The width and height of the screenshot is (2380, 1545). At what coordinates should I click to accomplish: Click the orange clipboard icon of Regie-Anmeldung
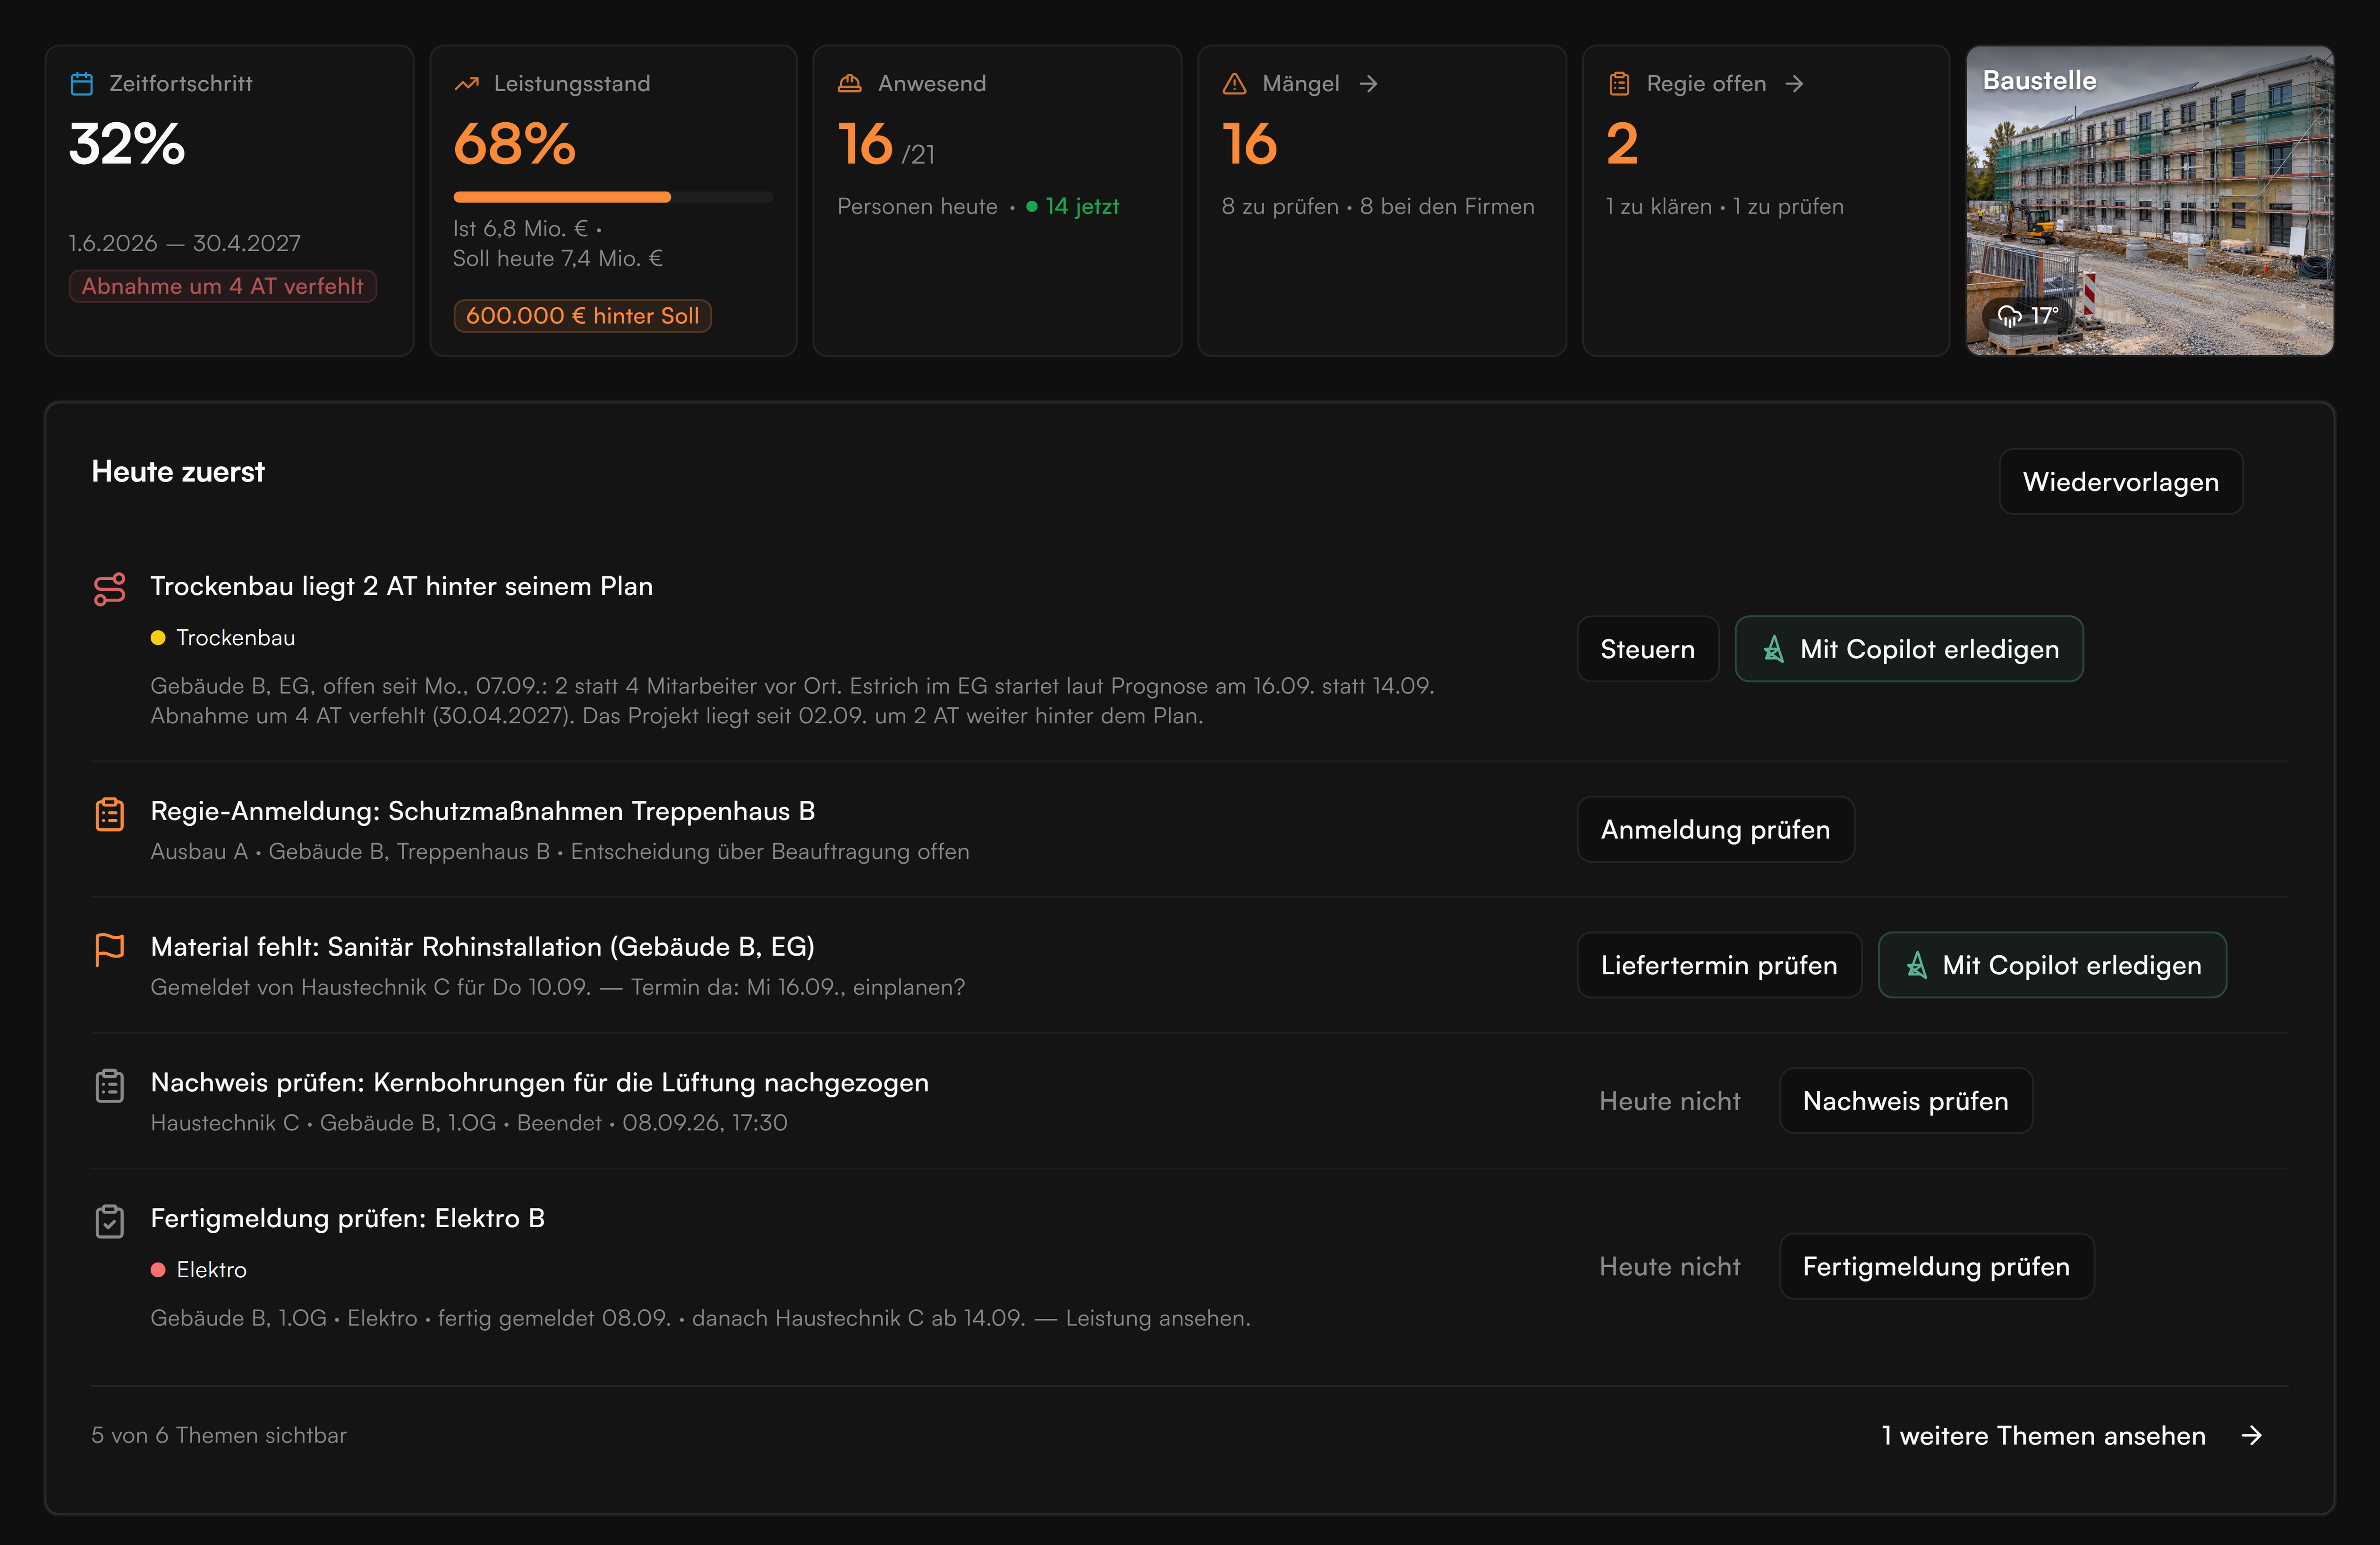pyautogui.click(x=110, y=814)
